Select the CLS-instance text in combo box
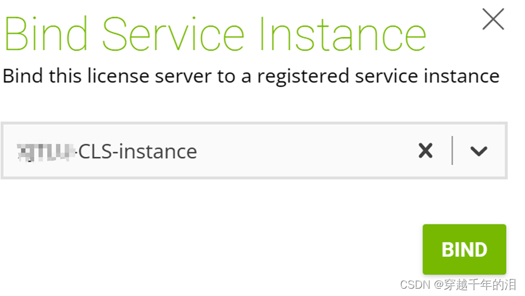 (x=138, y=151)
